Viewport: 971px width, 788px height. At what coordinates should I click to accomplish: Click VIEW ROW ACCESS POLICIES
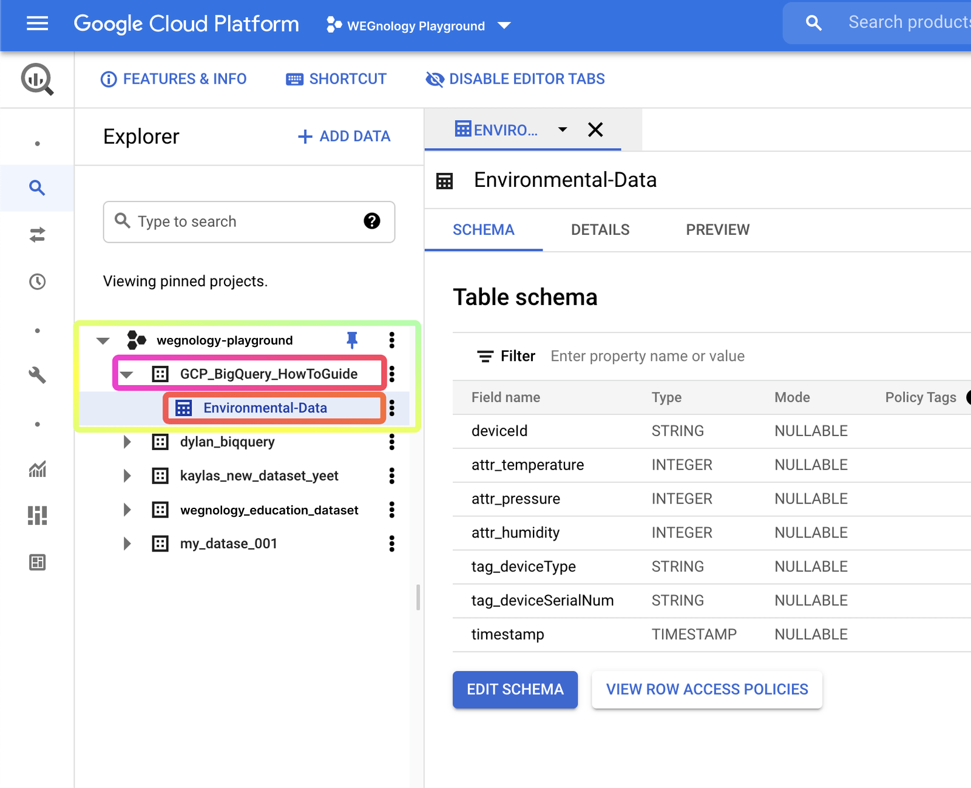point(707,689)
